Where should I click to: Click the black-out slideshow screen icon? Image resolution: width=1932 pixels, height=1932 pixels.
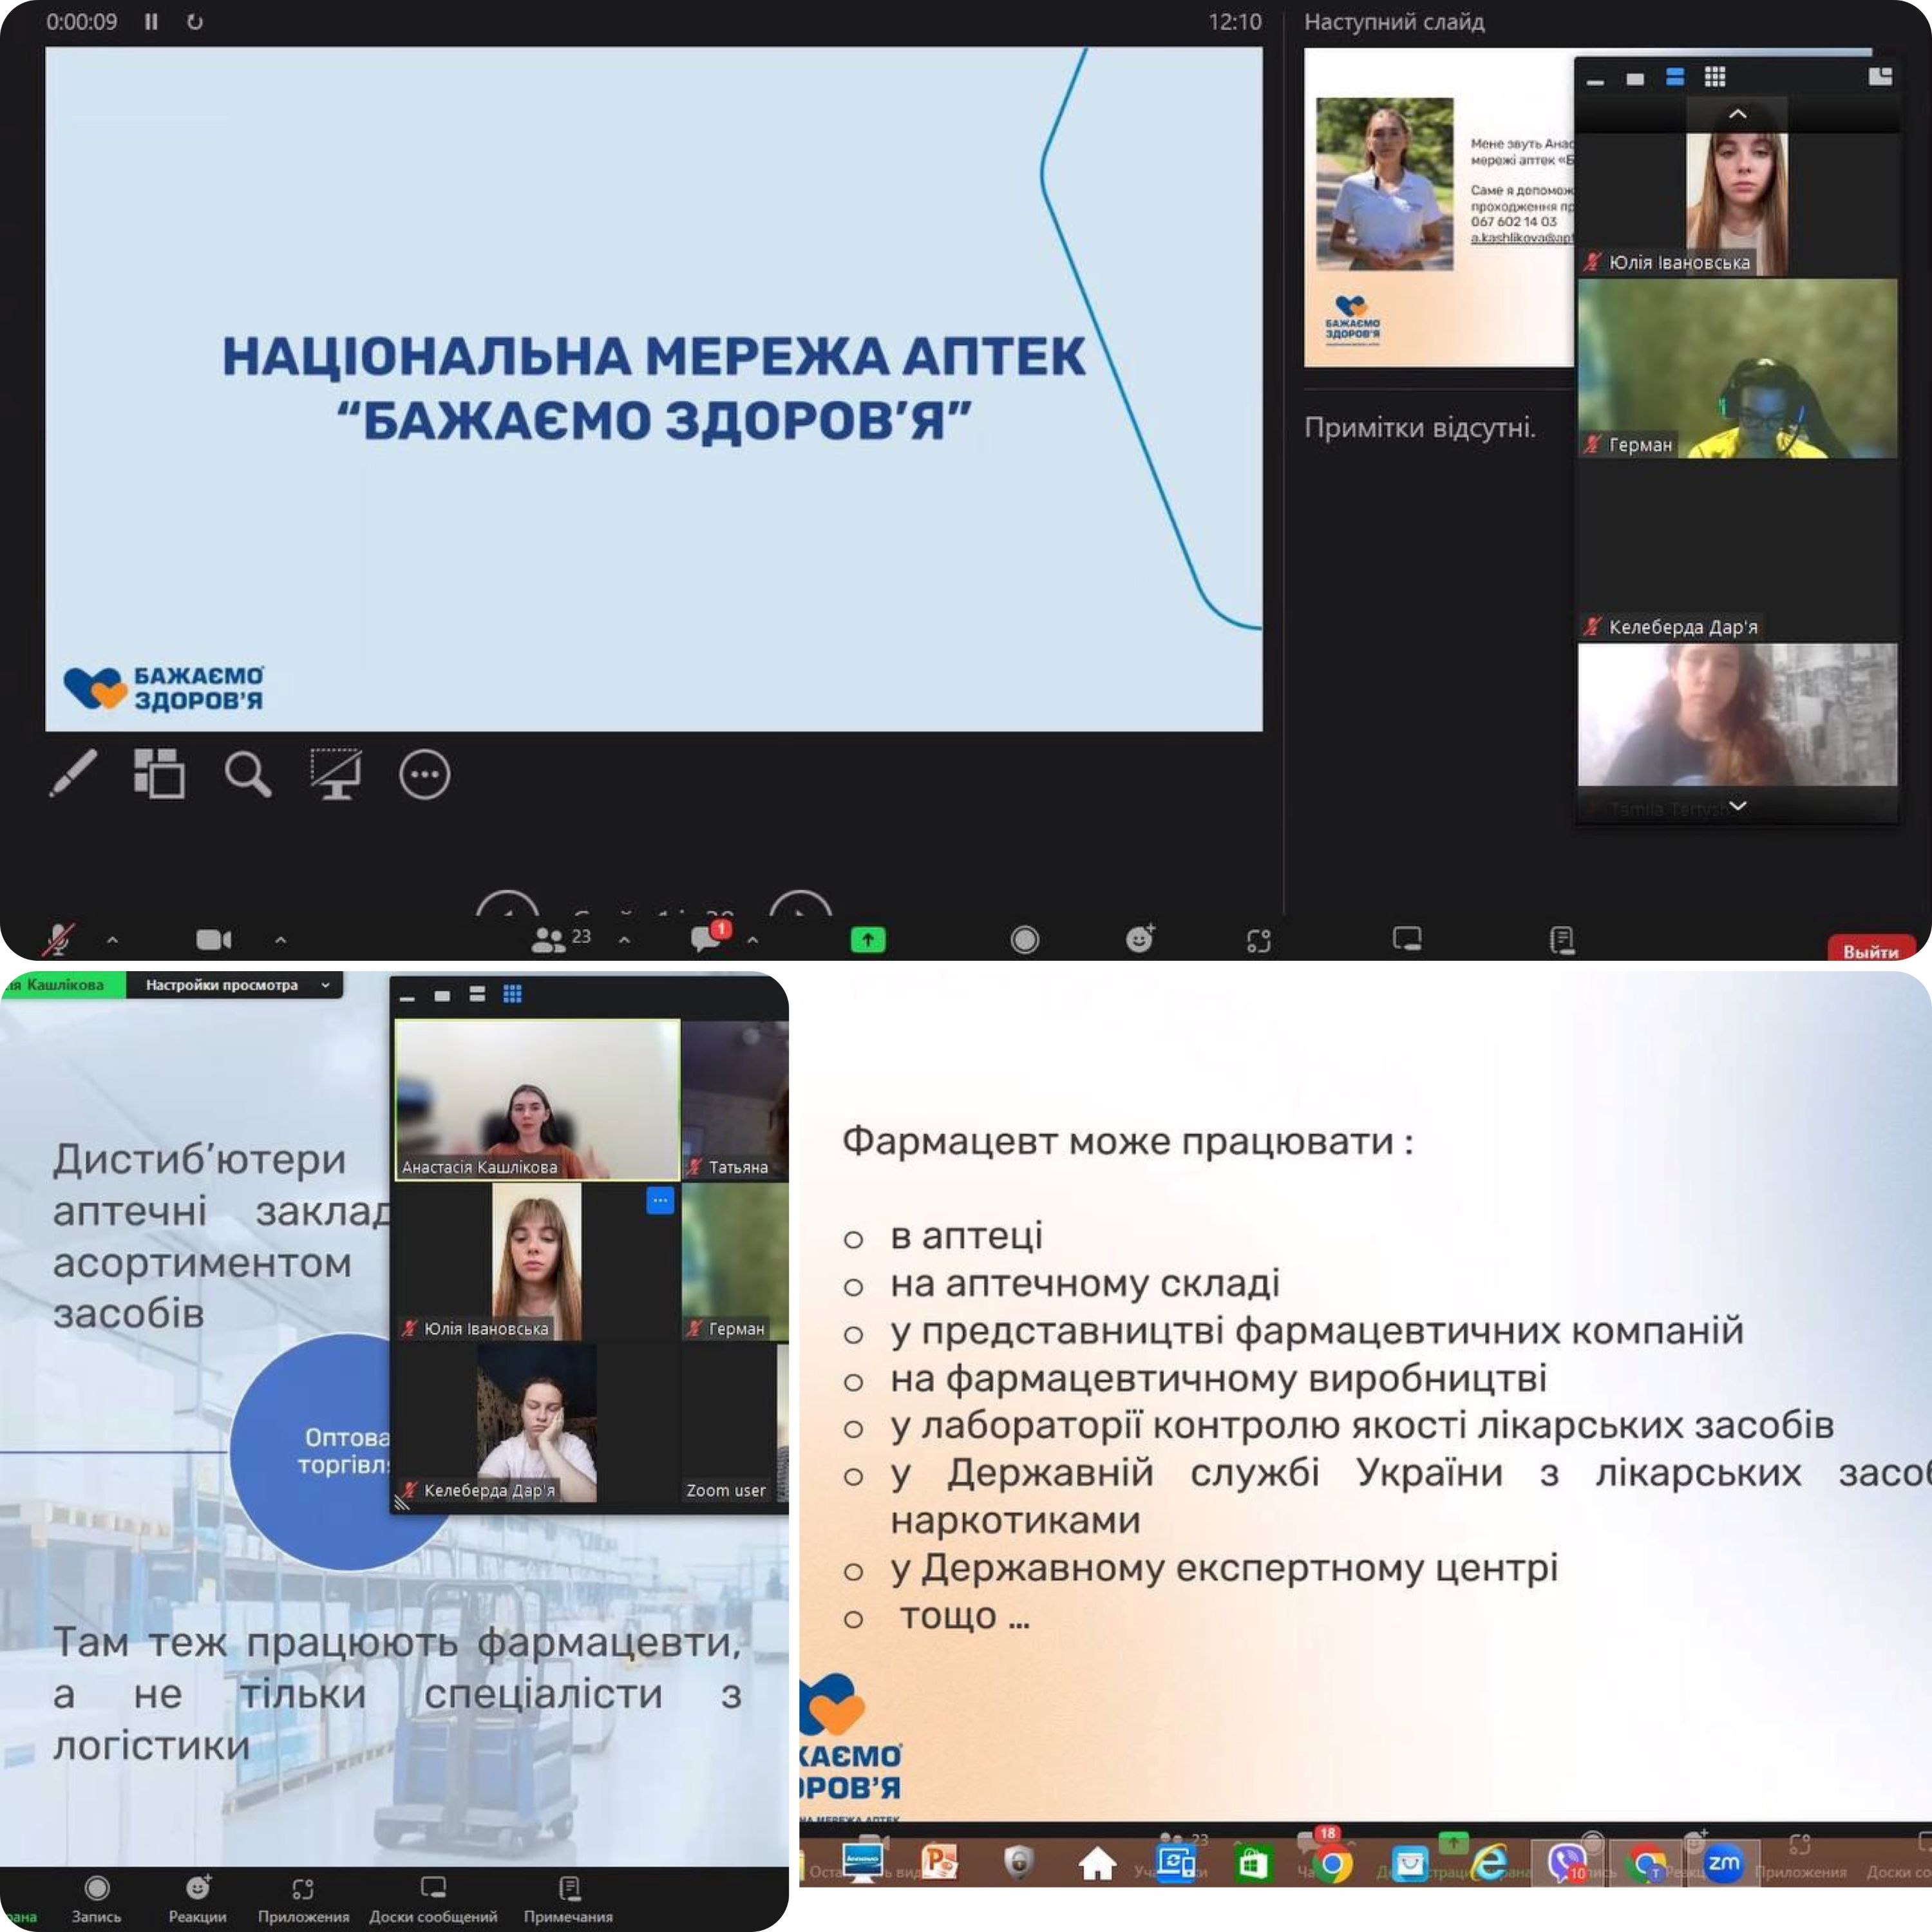click(x=335, y=774)
